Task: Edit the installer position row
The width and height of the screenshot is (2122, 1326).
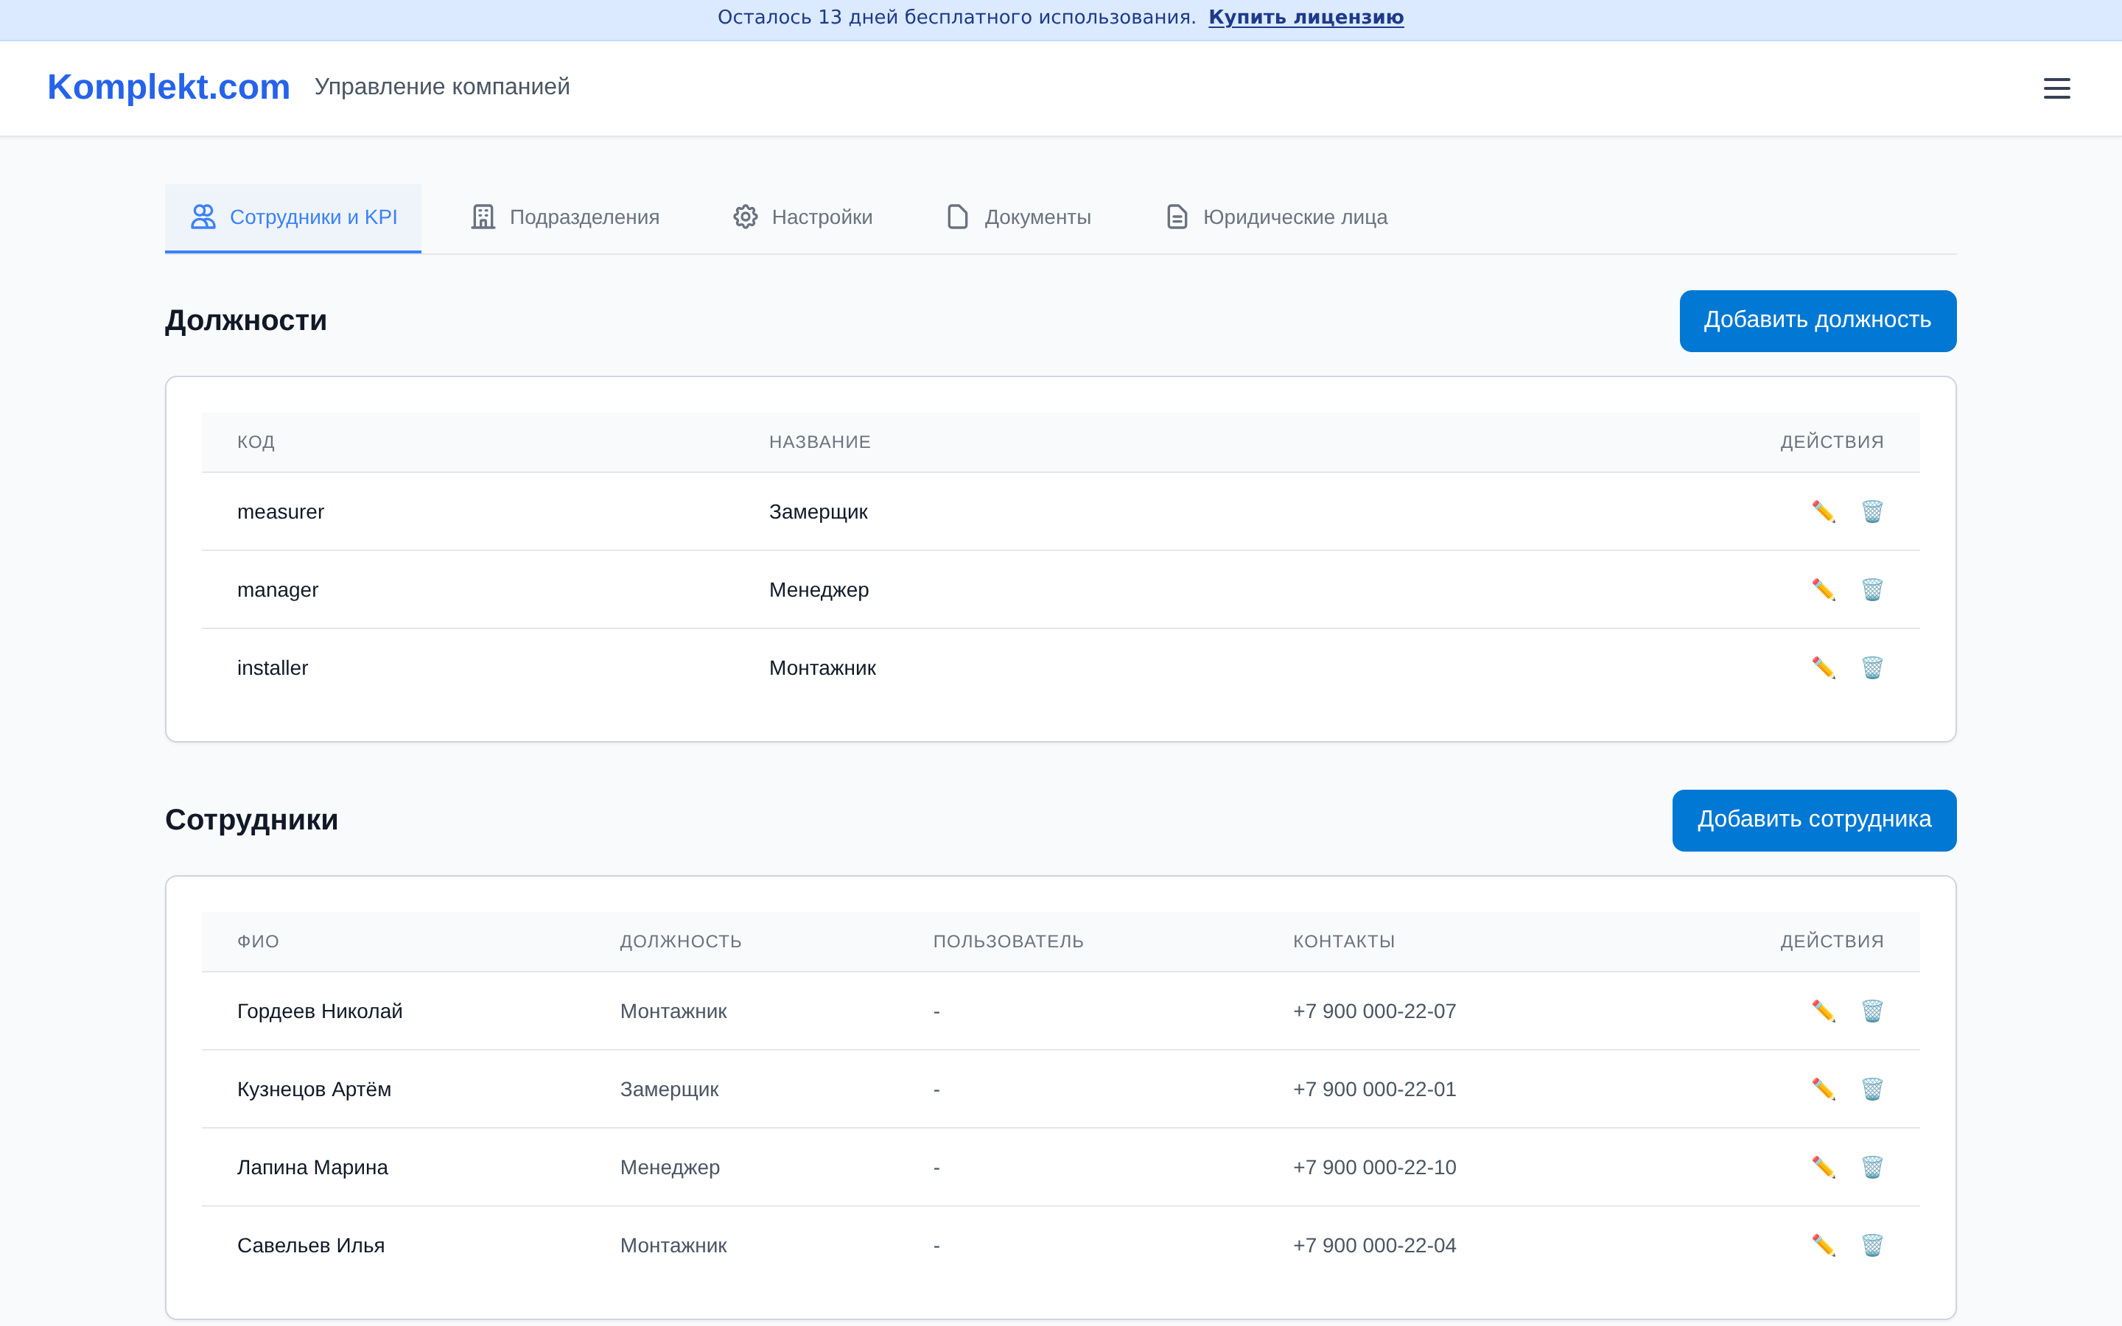Action: (1824, 667)
